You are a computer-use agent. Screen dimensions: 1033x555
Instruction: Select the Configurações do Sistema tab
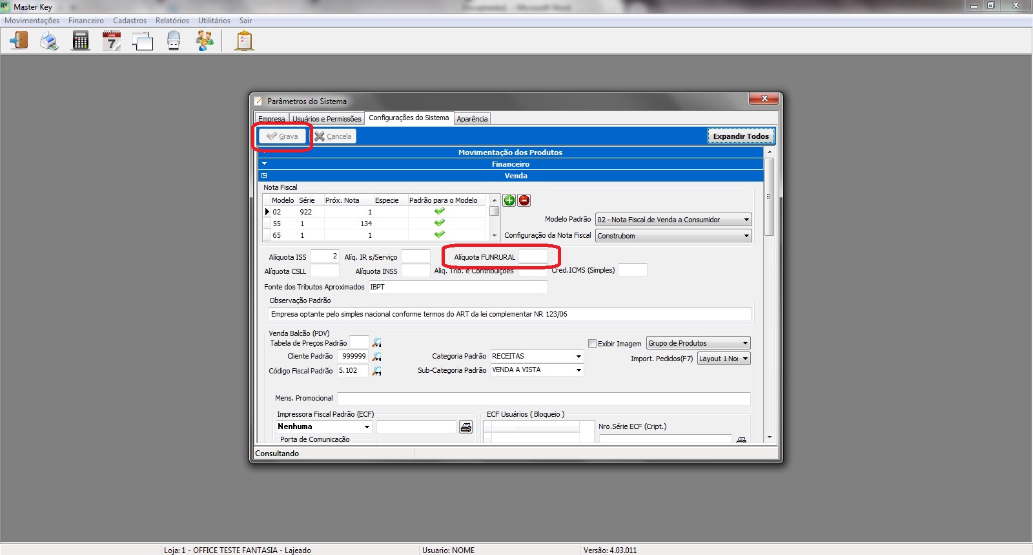409,118
